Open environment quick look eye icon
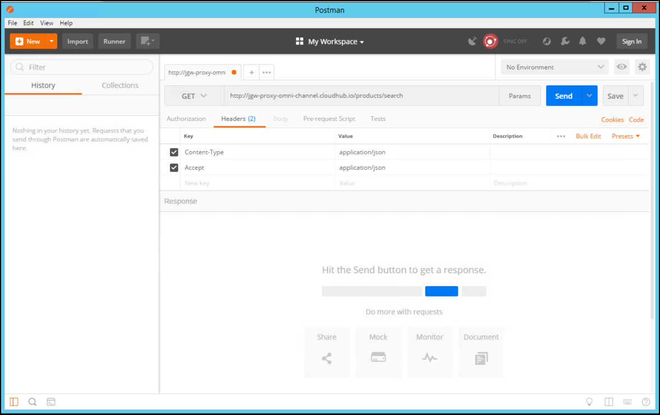The height and width of the screenshot is (415, 660). (622, 67)
